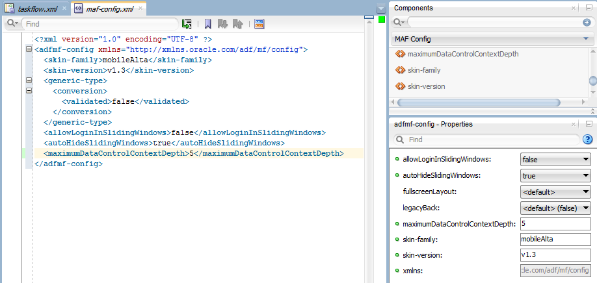Click the closing adfmf-config tag line
This screenshot has height=283, width=597.
coord(68,164)
